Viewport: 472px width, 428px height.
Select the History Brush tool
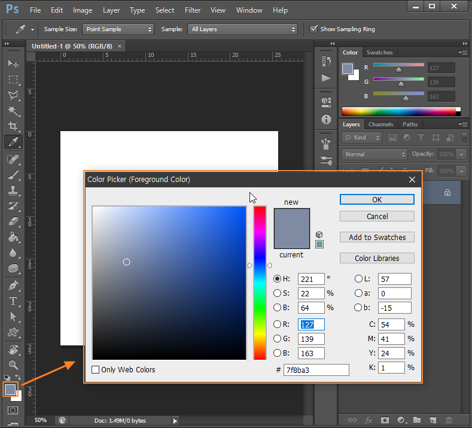(x=13, y=206)
